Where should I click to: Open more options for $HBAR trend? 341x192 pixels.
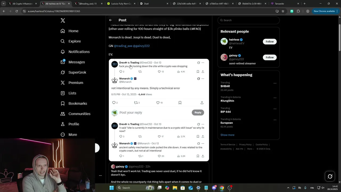(x=275, y=83)
